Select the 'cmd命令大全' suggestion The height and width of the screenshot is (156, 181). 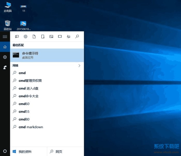coord(28,96)
